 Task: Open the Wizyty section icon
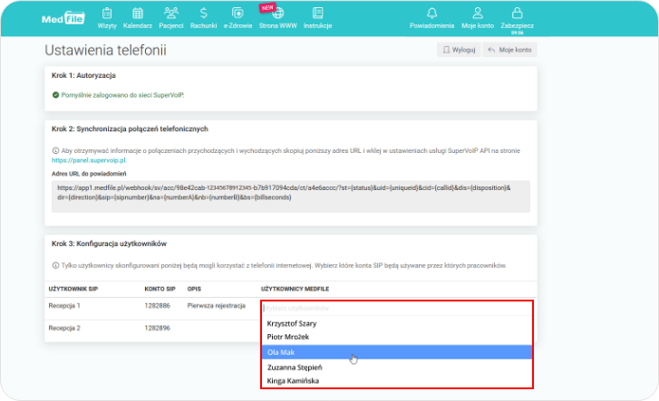[107, 14]
